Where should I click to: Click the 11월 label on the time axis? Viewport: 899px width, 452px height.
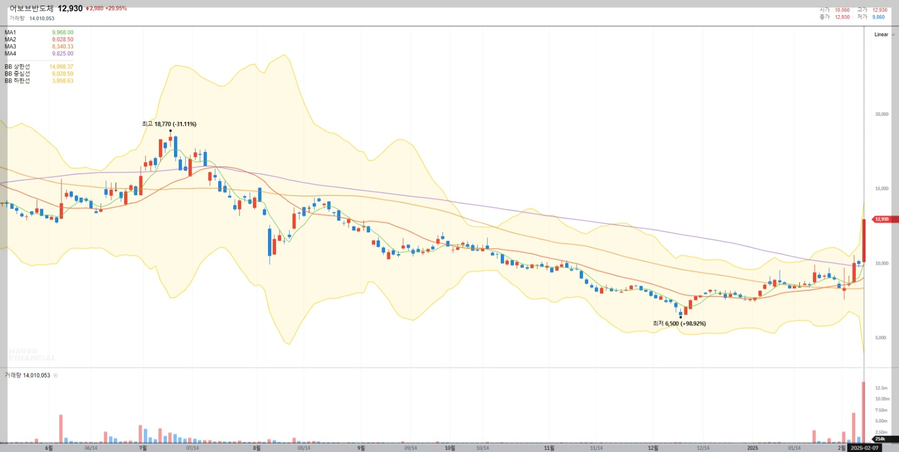pos(550,448)
